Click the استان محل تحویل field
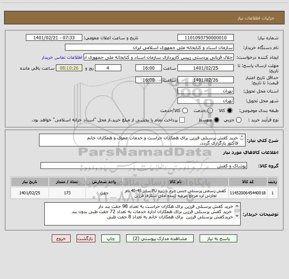The width and height of the screenshot is (289, 279). pos(206,91)
